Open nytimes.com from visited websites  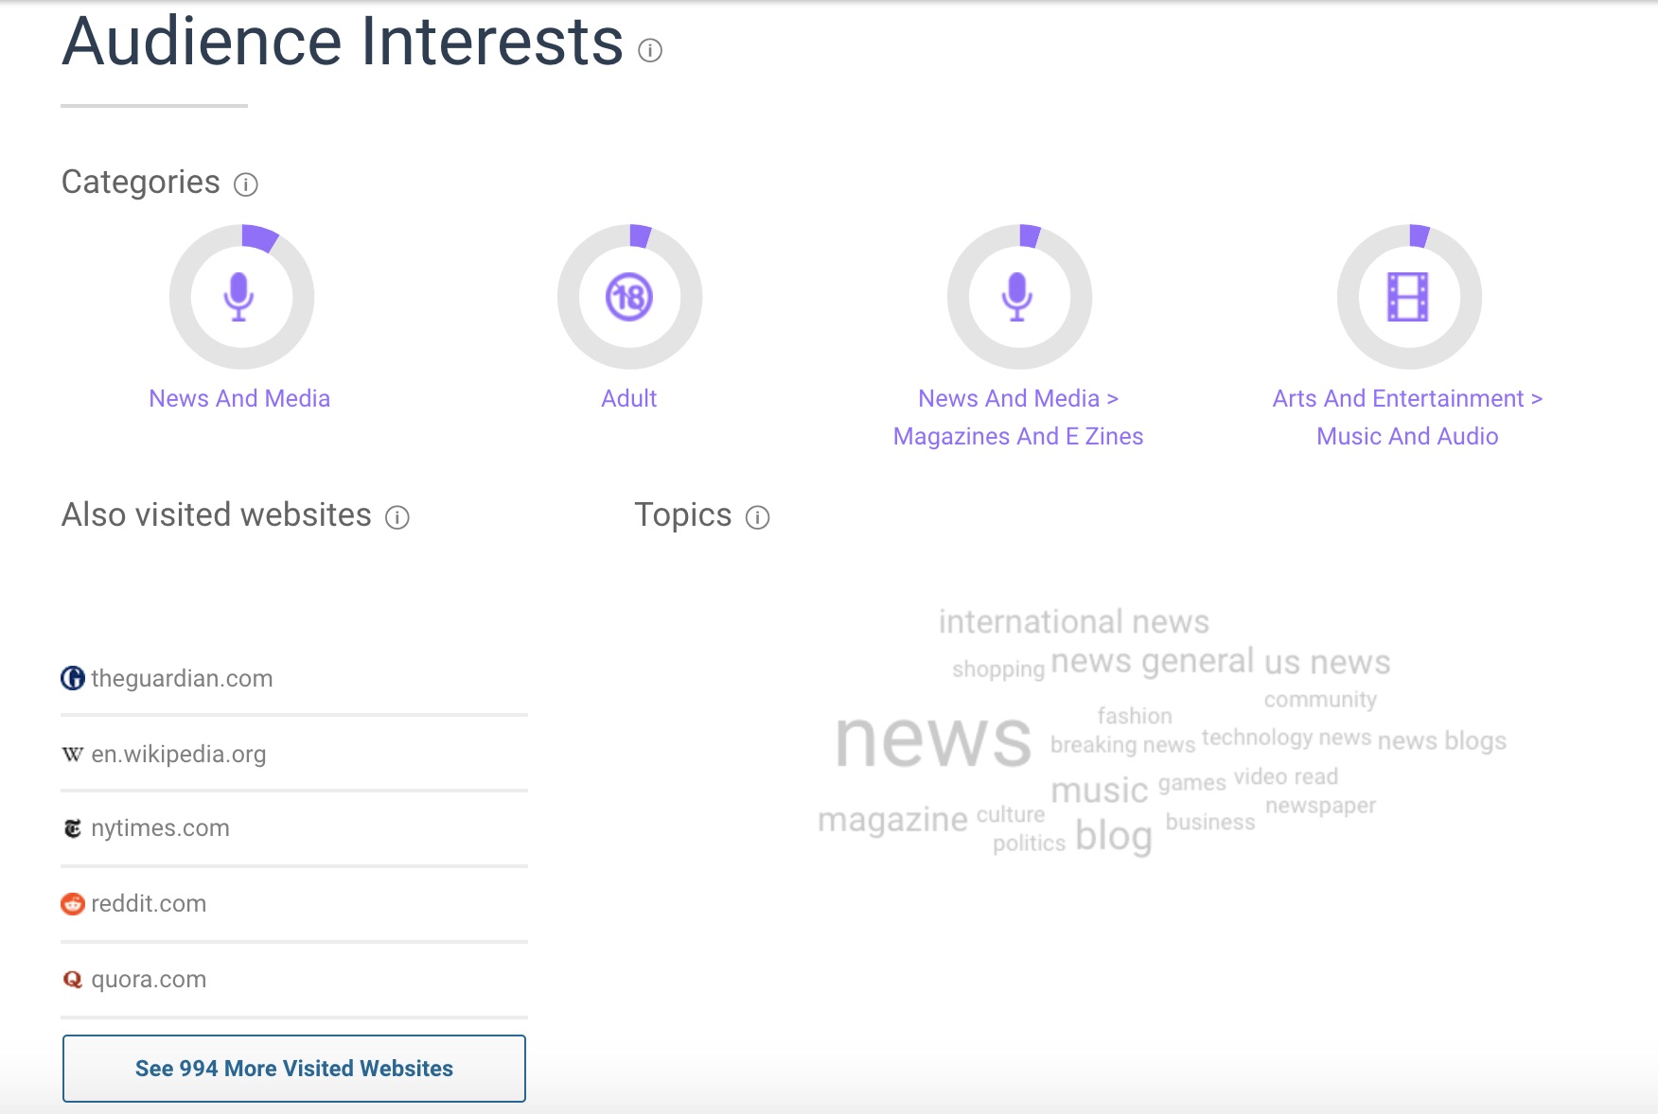[160, 828]
